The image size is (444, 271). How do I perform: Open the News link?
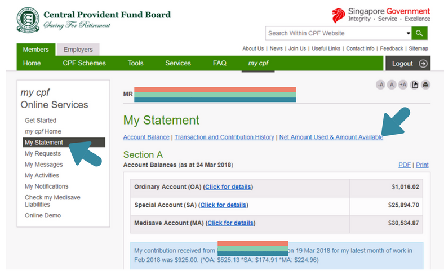click(x=276, y=48)
